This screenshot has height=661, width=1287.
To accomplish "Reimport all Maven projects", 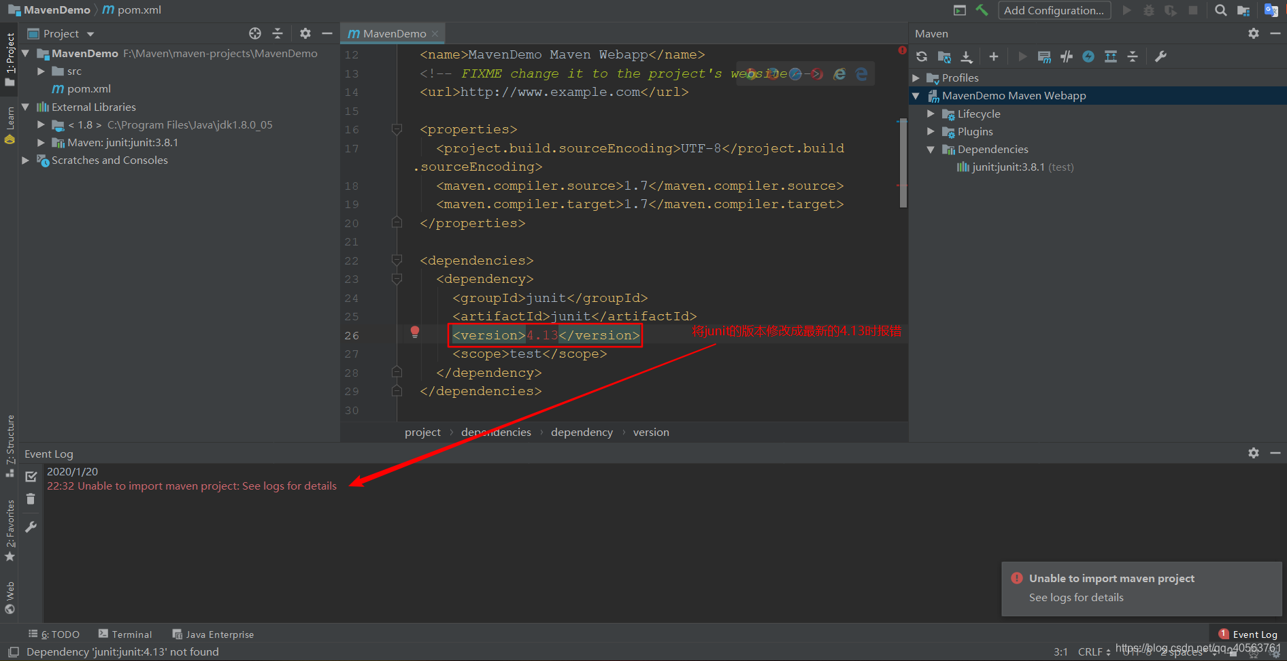I will 922,56.
